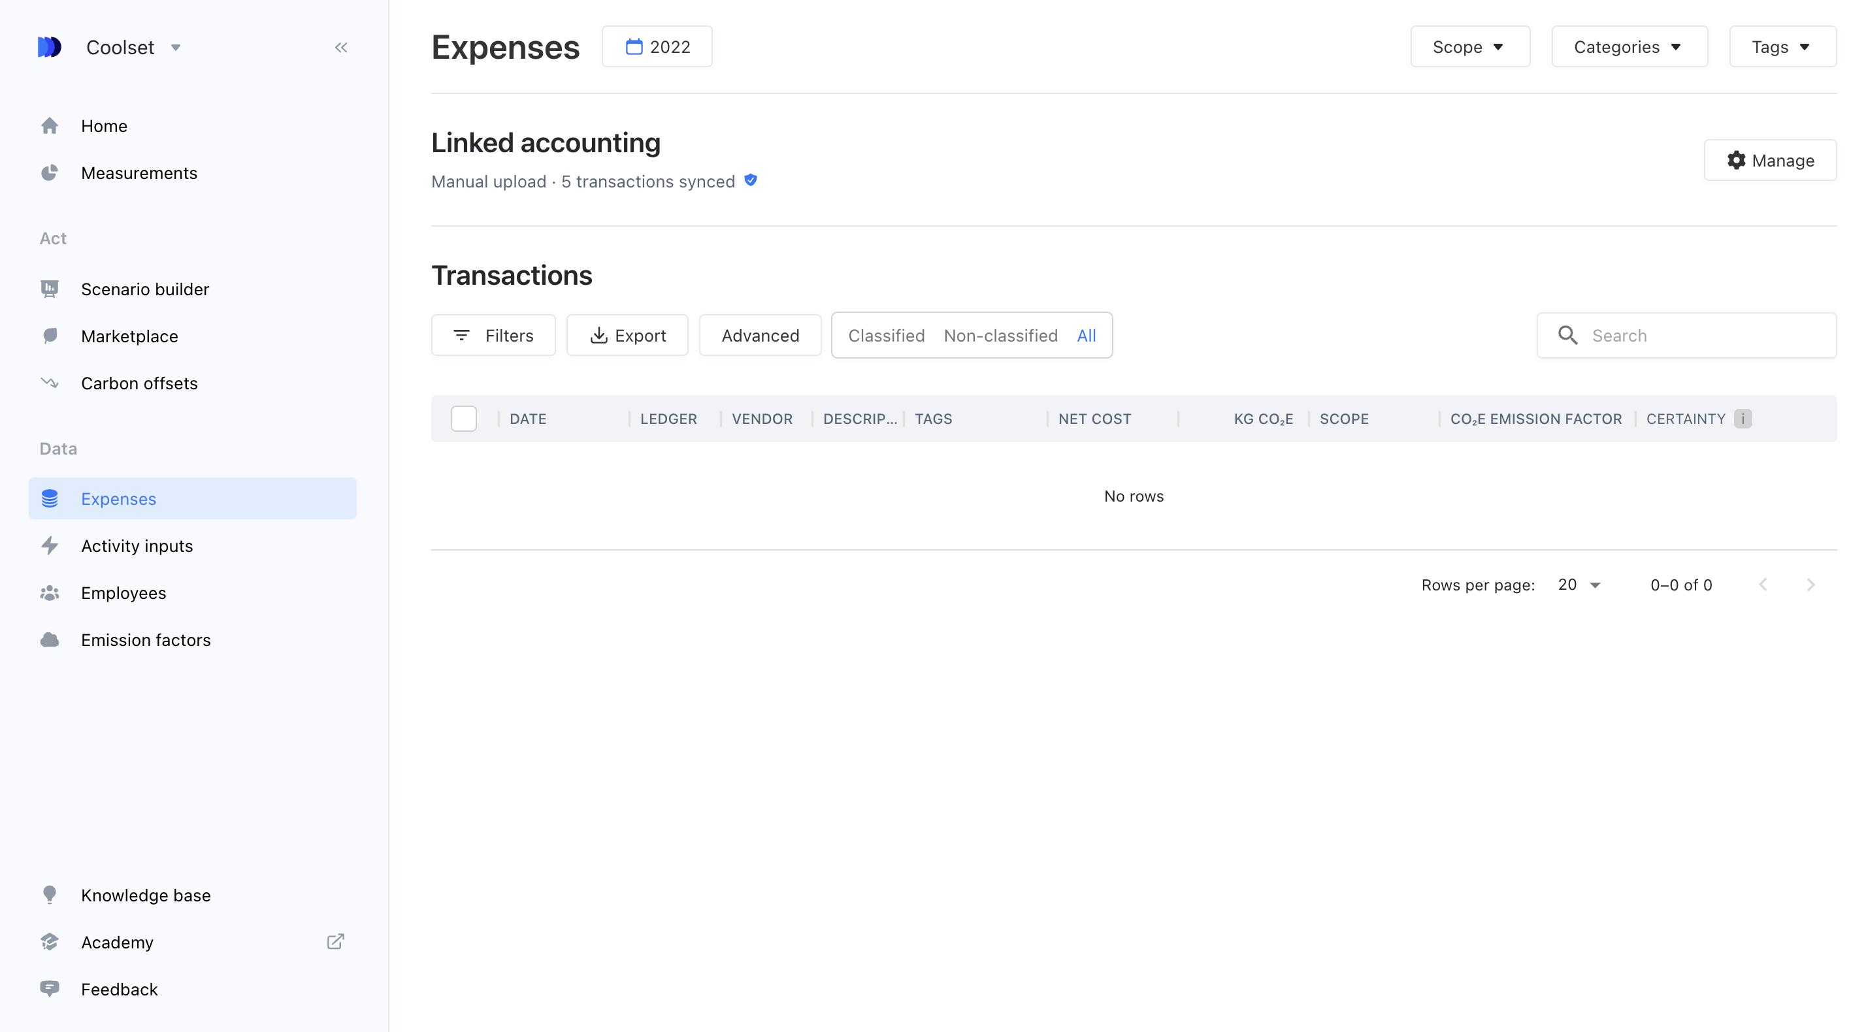
Task: Click the verified shield icon beside synced
Action: (x=751, y=180)
